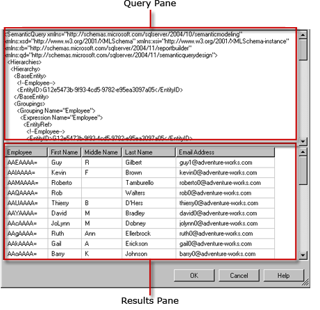Click first name Kevin
Viewport: 320px width, 310px height.
[58, 172]
